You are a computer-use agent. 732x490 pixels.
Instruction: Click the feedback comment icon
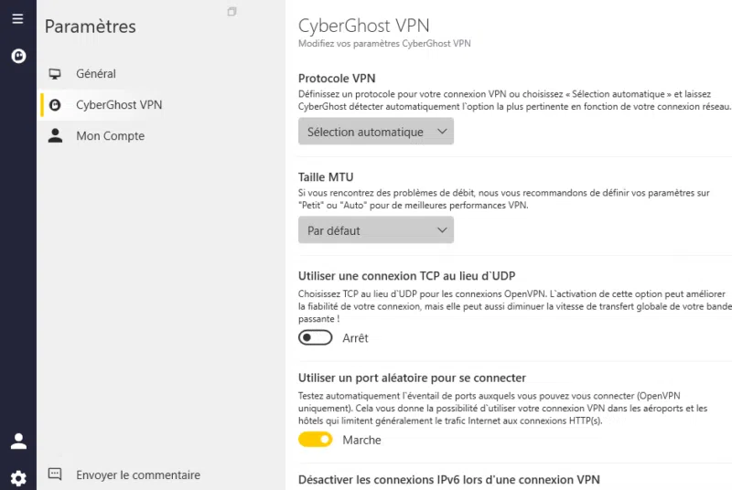[x=55, y=474]
